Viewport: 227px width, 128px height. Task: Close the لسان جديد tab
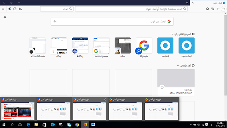click(193, 3)
